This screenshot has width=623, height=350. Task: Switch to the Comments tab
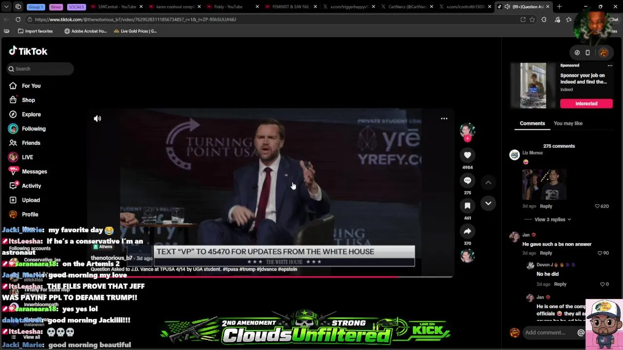[532, 123]
